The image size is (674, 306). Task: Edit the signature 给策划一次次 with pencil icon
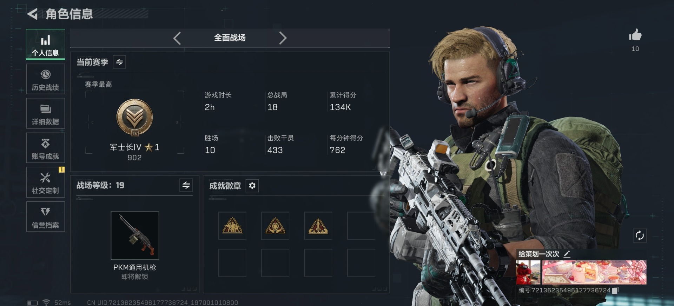[567, 254]
